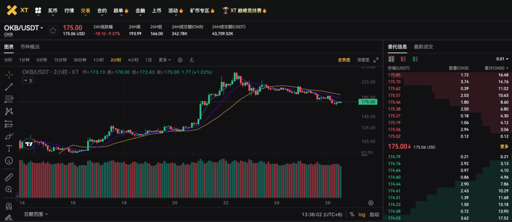The height and width of the screenshot is (222, 512).
Task: Add OKB/USDT to favorites with star
Action: click(x=52, y=30)
